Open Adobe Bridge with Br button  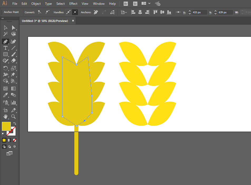tap(126, 4)
